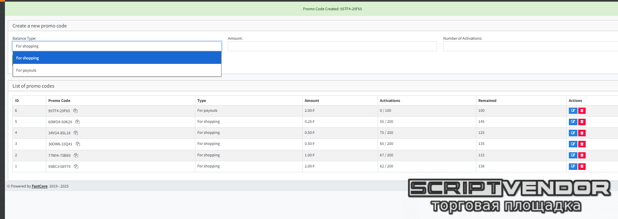The image size is (618, 219).
Task: Delete promo code with ID 2
Action: [582, 156]
